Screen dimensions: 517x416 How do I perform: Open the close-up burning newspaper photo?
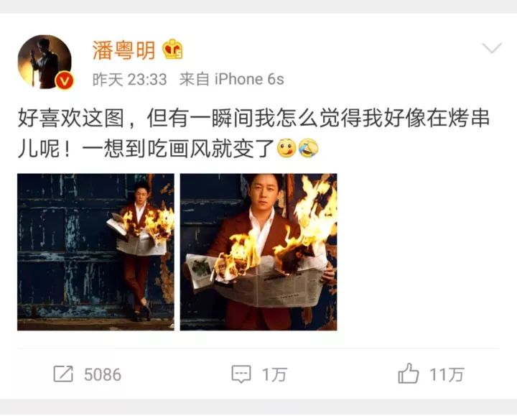click(258, 252)
